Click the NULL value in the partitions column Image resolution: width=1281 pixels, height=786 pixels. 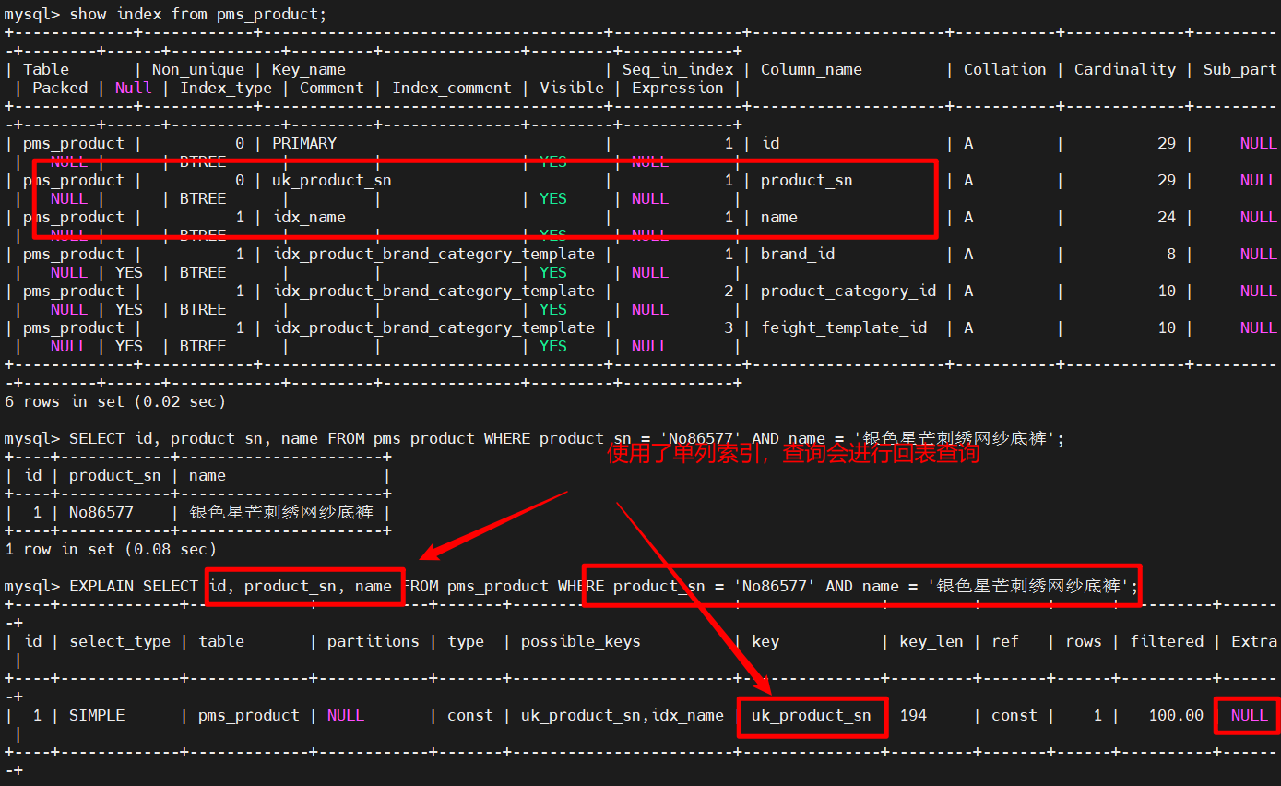click(346, 716)
